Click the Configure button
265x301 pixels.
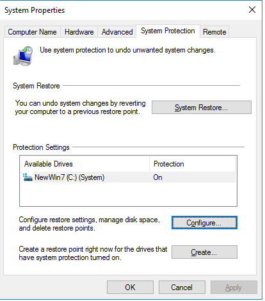(204, 223)
